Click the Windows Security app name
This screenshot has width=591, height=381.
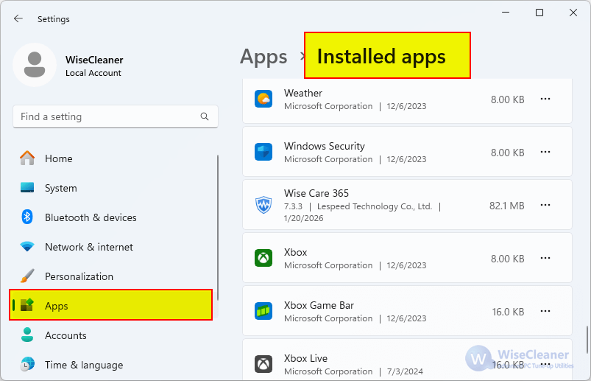[x=325, y=146]
